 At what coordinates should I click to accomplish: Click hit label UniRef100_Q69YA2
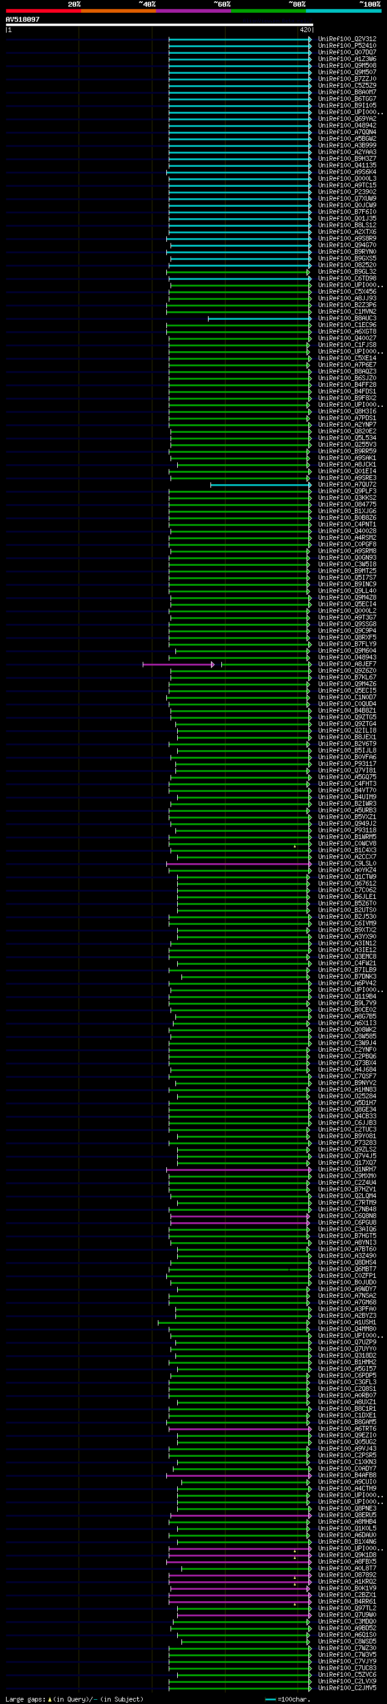pyautogui.click(x=347, y=118)
